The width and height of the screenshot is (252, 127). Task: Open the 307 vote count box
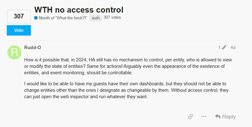(19, 17)
